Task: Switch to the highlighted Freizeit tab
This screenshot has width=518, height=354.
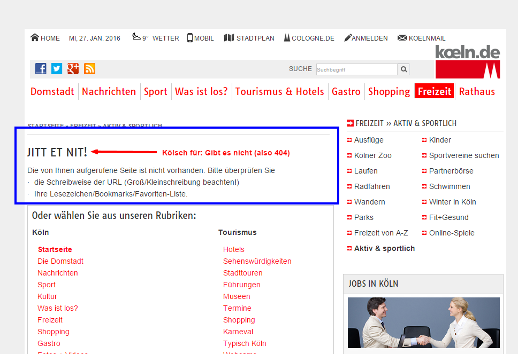Action: (434, 91)
